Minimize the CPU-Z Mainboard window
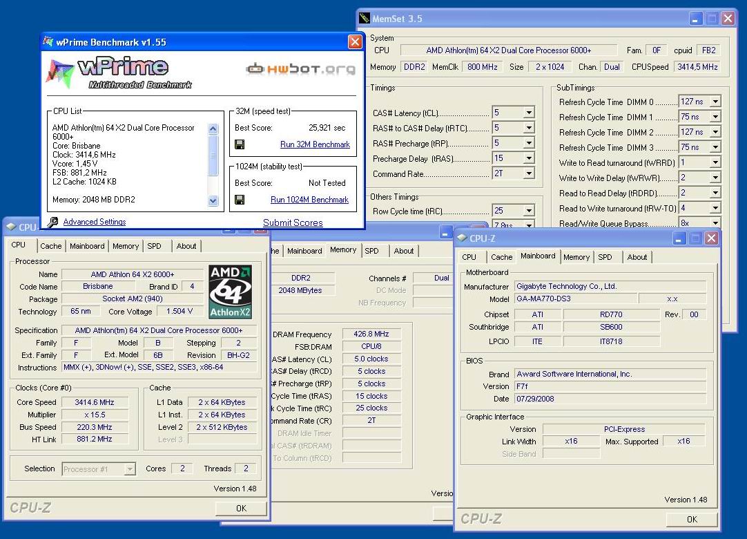The height and width of the screenshot is (539, 747). (x=679, y=238)
